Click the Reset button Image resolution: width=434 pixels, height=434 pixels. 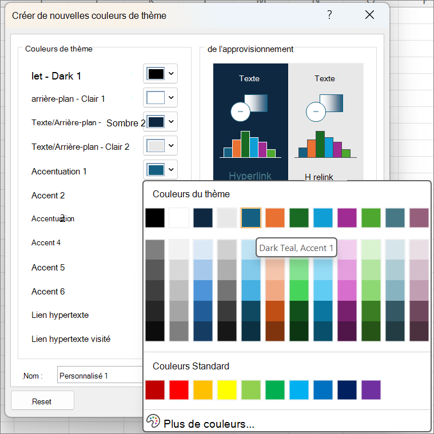click(42, 400)
